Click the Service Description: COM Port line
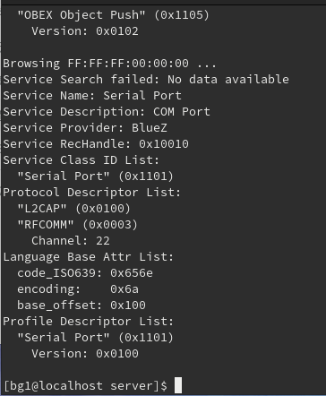The image size is (326, 396). 107,112
